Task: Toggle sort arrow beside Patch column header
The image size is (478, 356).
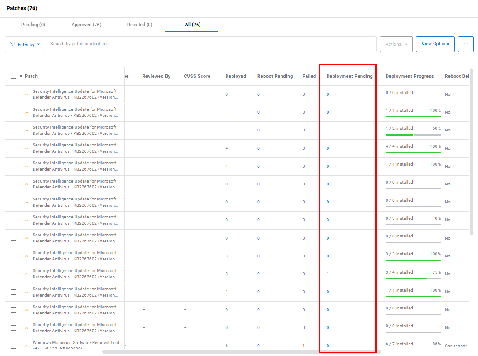Action: pyautogui.click(x=21, y=76)
